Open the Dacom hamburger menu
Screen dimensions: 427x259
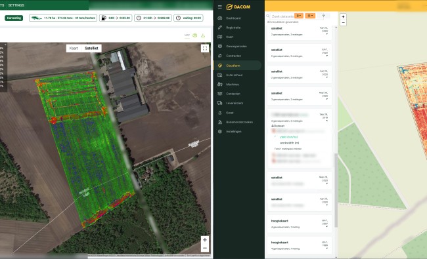pyautogui.click(x=220, y=7)
